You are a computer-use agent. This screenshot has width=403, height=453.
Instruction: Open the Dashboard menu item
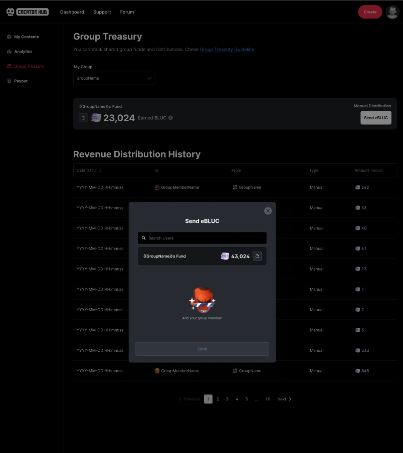tap(72, 12)
